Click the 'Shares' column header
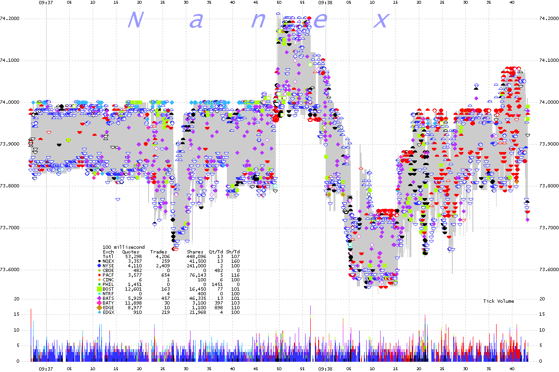This screenshot has width=559, height=372. click(x=195, y=252)
